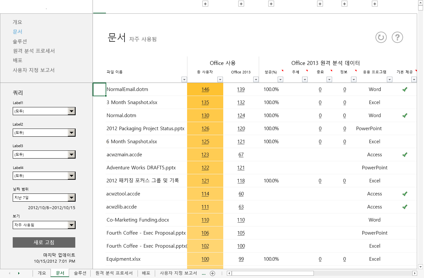
Task: Click the ellipsis for more sheet tabs
Action: 204,273
